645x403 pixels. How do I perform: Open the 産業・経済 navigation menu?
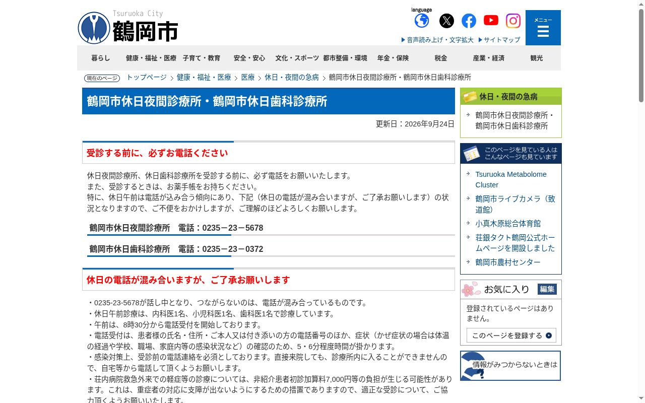click(x=489, y=58)
